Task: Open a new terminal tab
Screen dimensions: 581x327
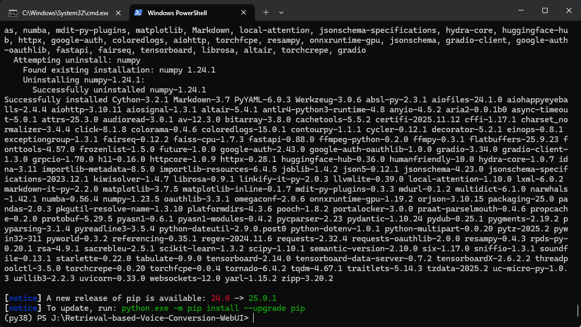Action: 266,13
